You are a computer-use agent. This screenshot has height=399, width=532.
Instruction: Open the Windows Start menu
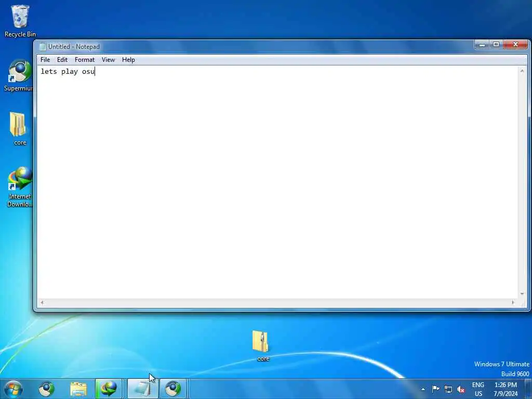tap(14, 389)
